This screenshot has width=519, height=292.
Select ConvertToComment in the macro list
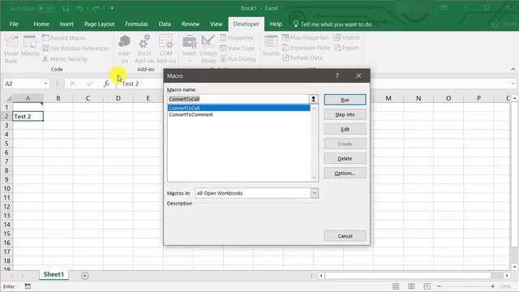coord(191,114)
